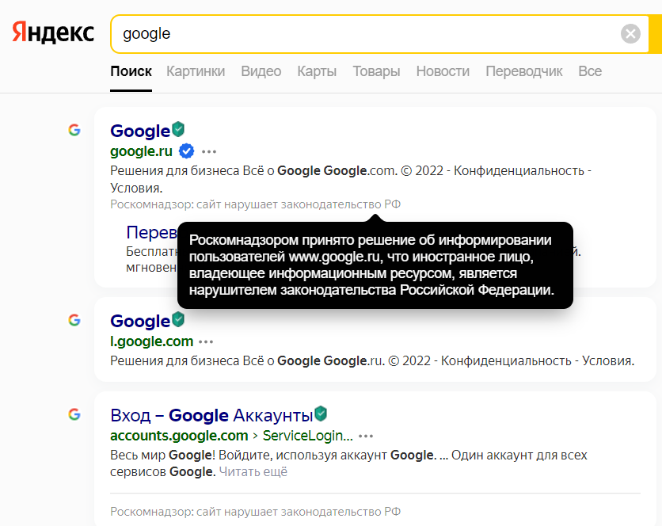Image resolution: width=662 pixels, height=526 pixels.
Task: Click Google favicon beside l.google.com result
Action: tap(74, 320)
